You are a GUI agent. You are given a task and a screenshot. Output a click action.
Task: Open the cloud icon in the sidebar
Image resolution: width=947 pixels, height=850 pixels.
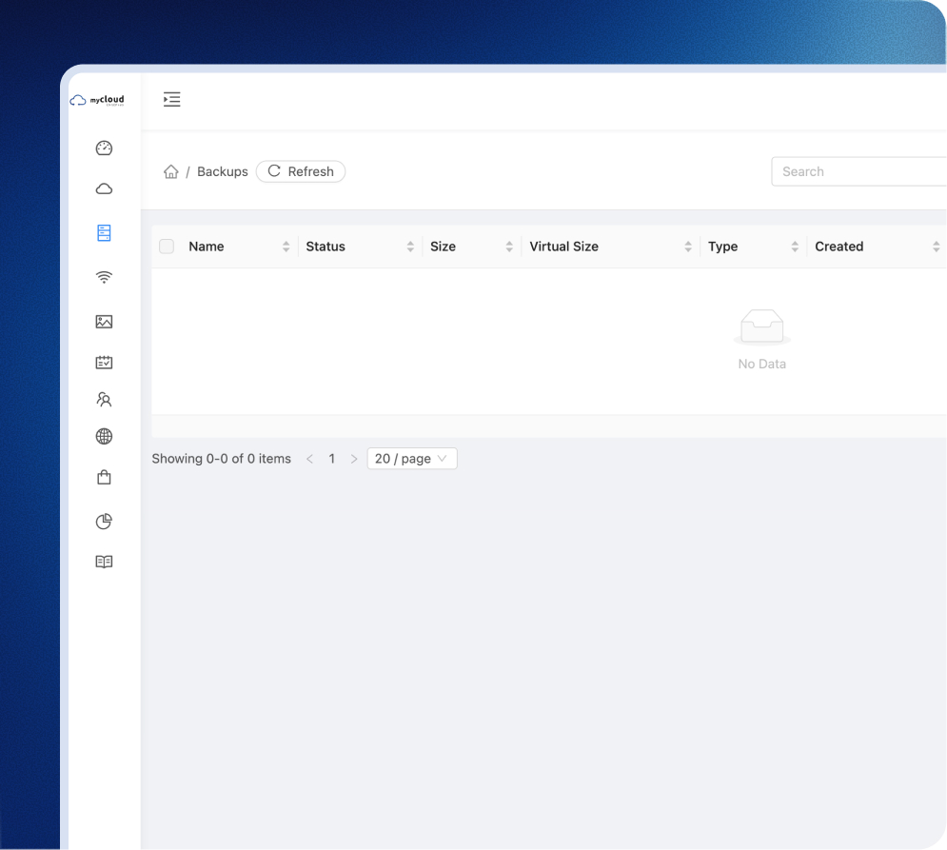click(x=104, y=189)
